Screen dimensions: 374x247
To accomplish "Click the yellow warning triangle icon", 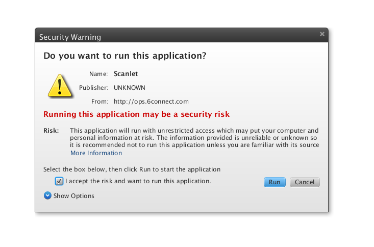I will point(61,85).
